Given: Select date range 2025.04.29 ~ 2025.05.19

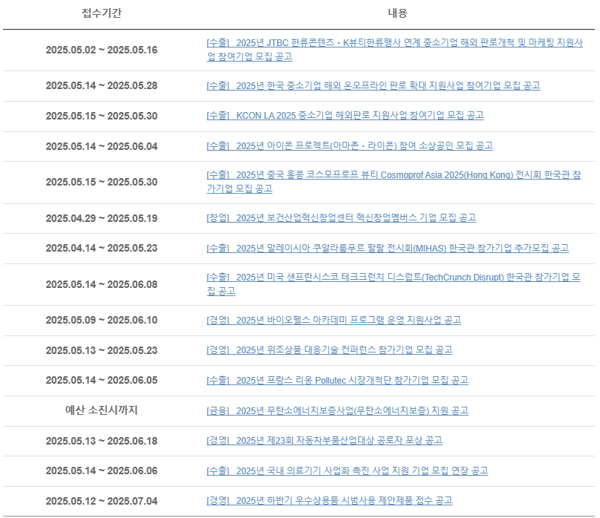Looking at the screenshot, I should click(x=102, y=218).
